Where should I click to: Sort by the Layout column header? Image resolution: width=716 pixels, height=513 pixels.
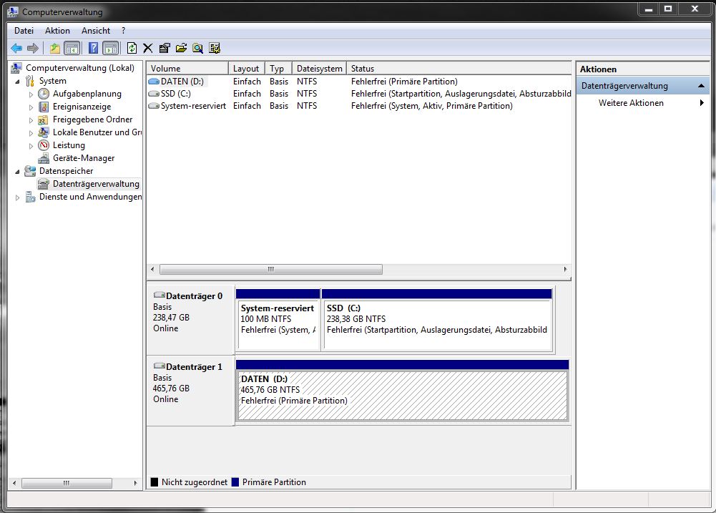[246, 69]
